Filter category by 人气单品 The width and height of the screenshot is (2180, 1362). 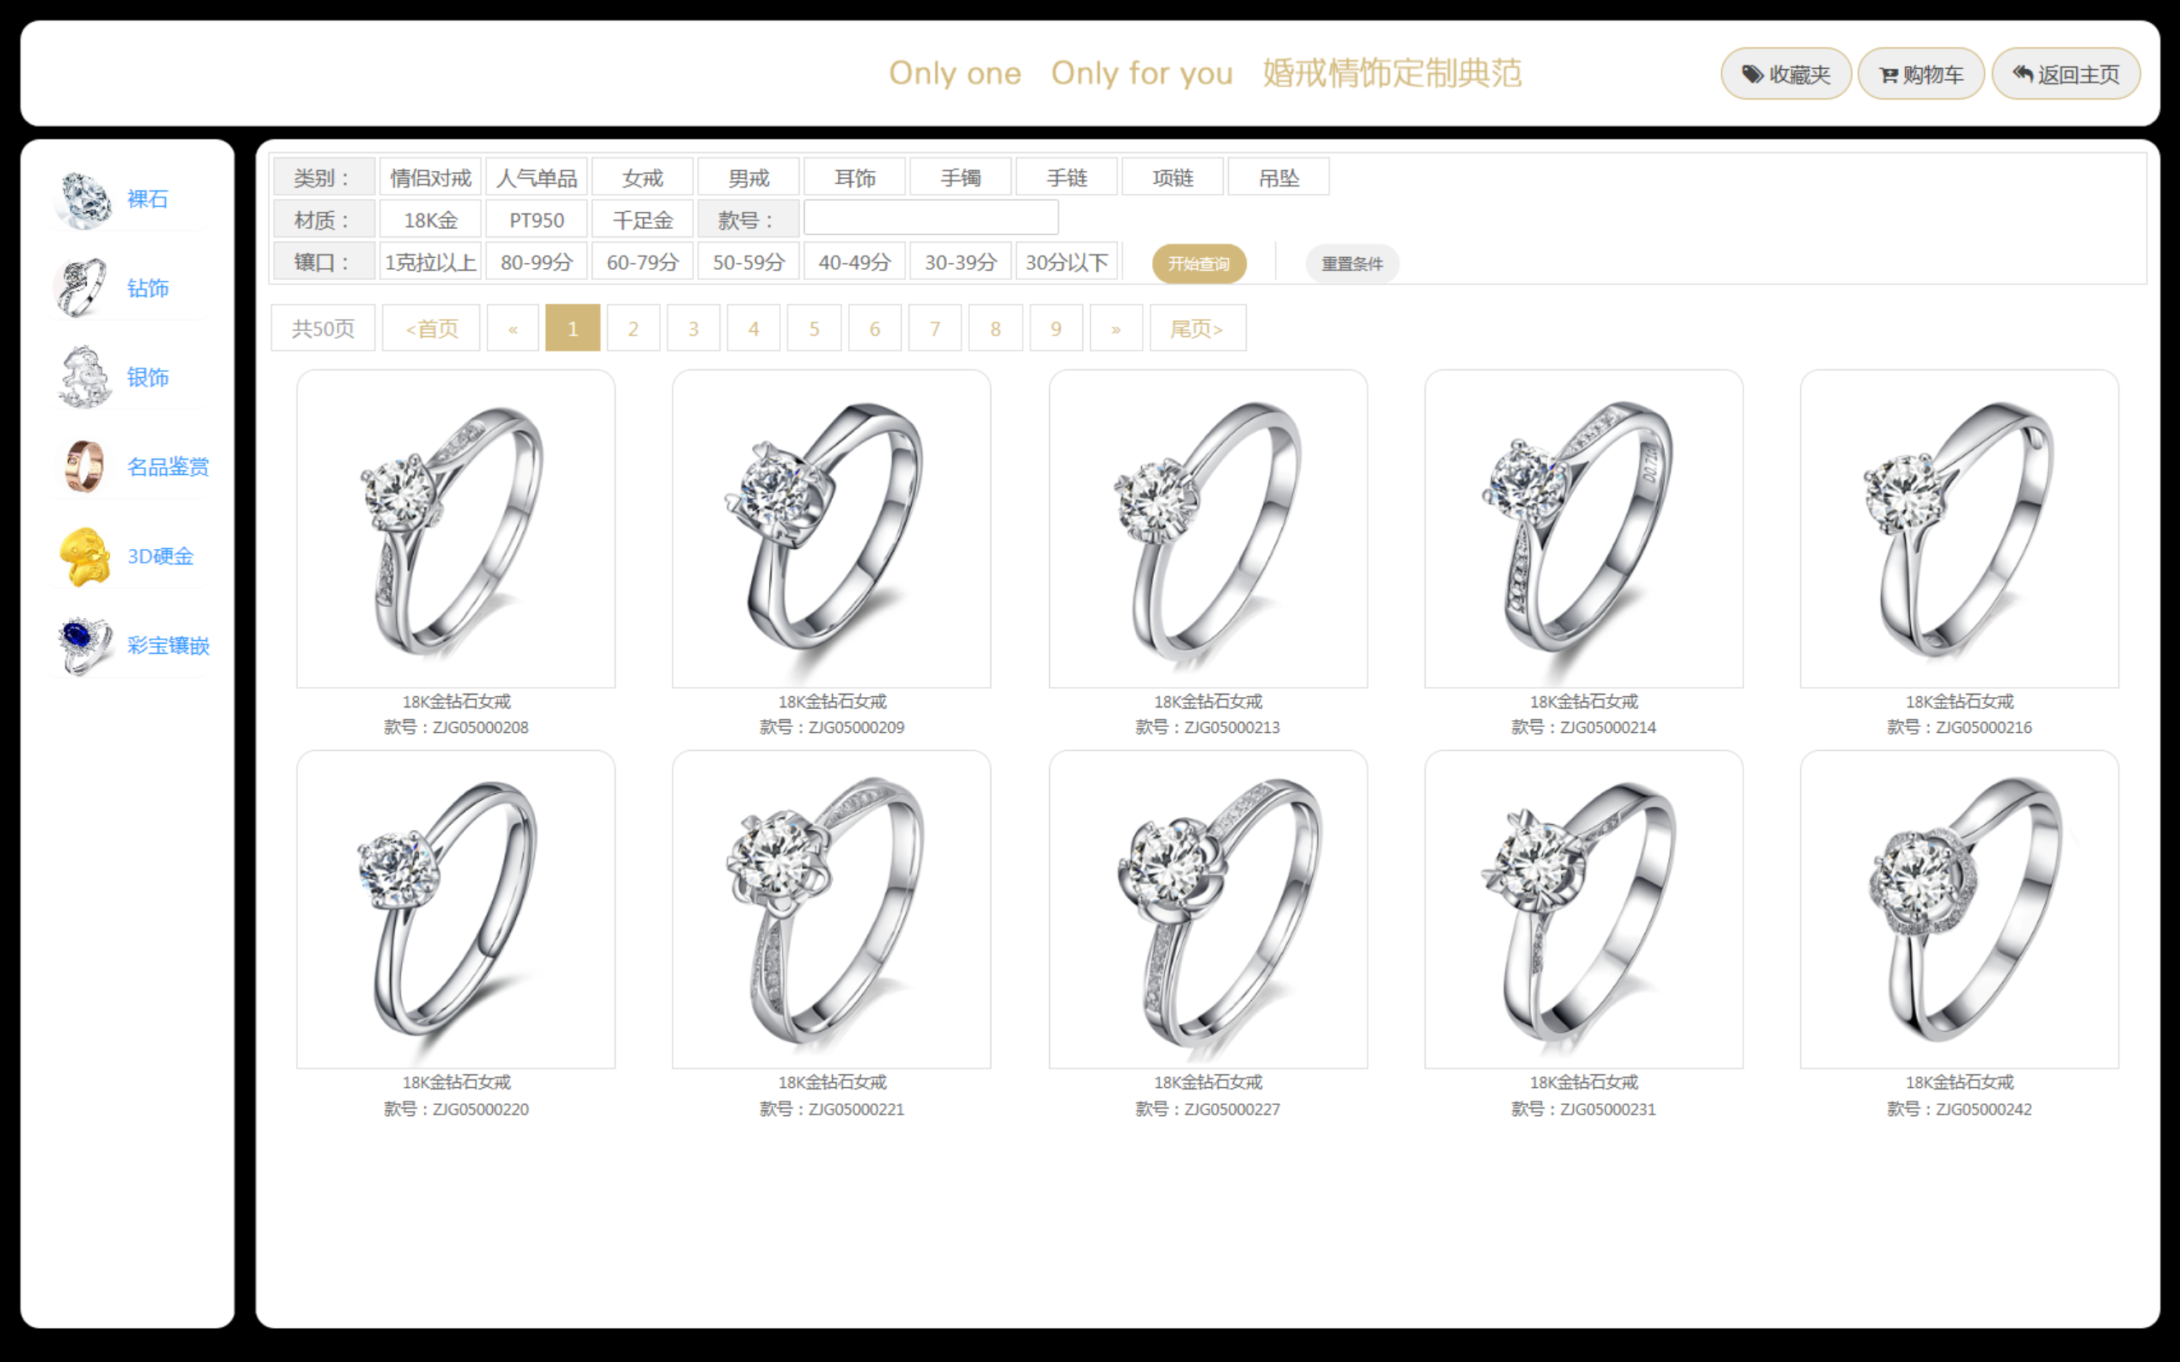click(x=536, y=177)
